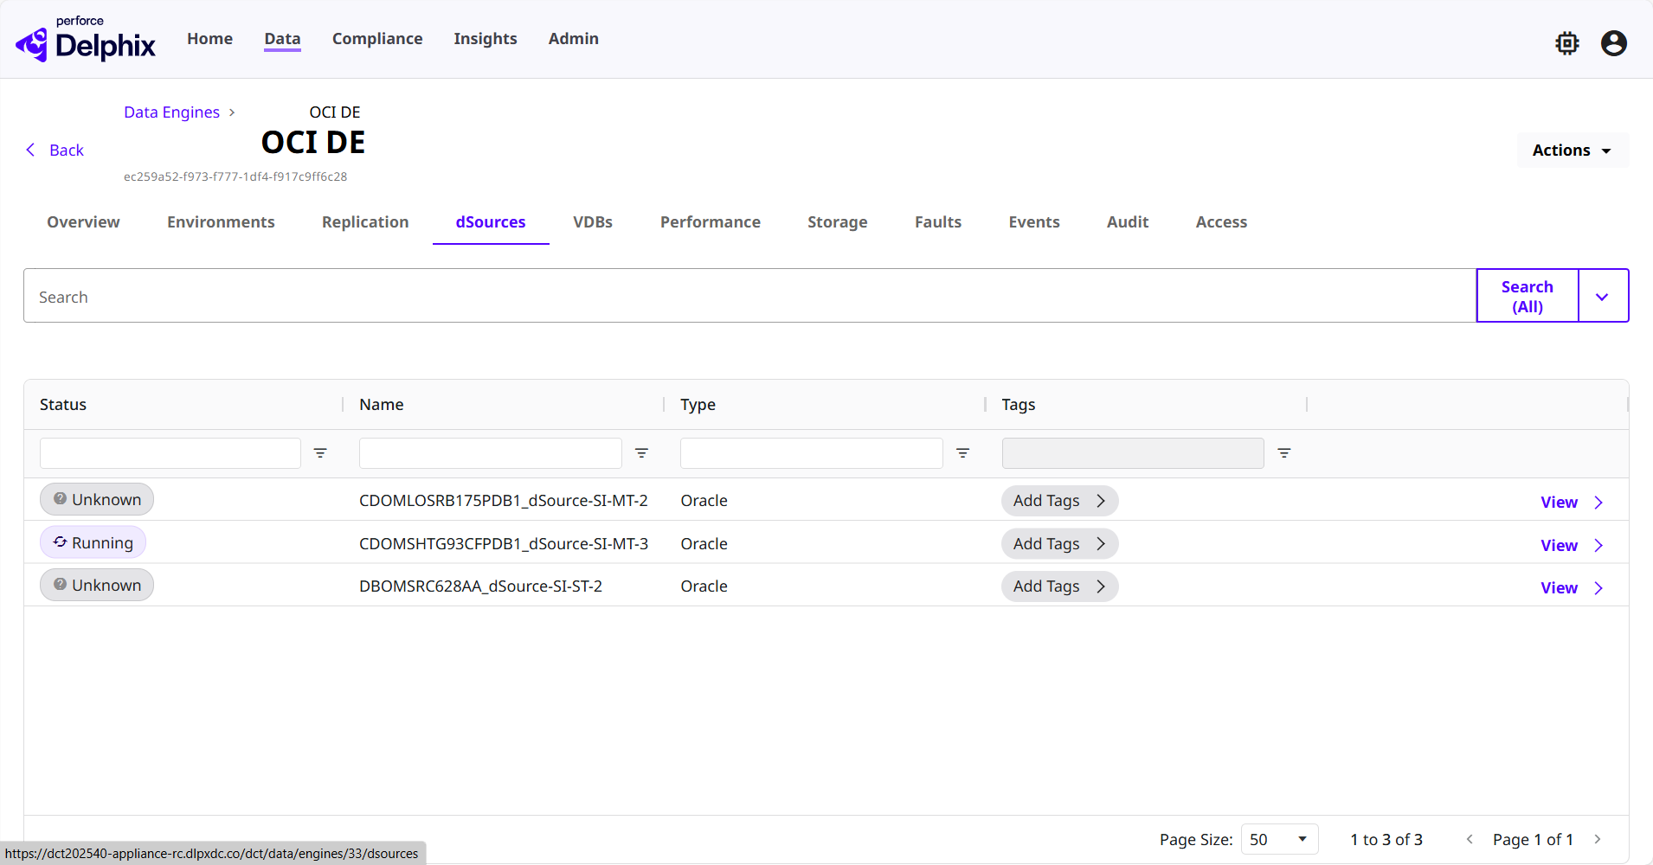Switch to the VDBs tab
The image size is (1653, 865).
[593, 222]
